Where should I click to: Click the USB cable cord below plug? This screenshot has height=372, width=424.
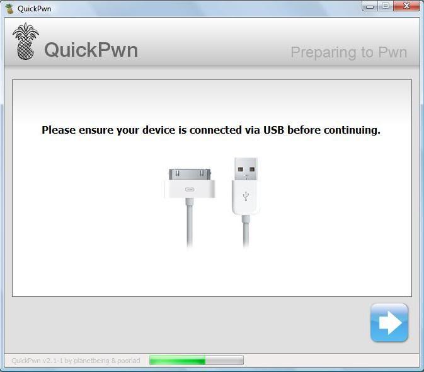[x=246, y=231]
